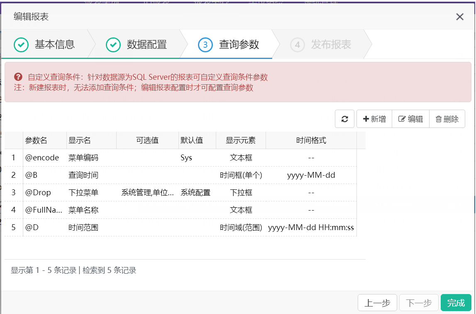Close the 编辑报表 dialog

click(459, 17)
